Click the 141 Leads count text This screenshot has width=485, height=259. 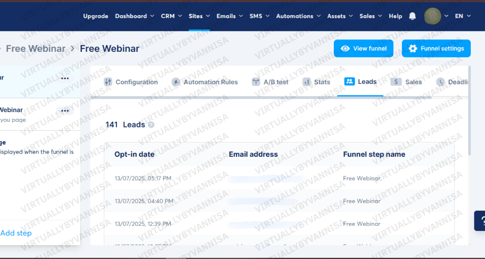125,125
